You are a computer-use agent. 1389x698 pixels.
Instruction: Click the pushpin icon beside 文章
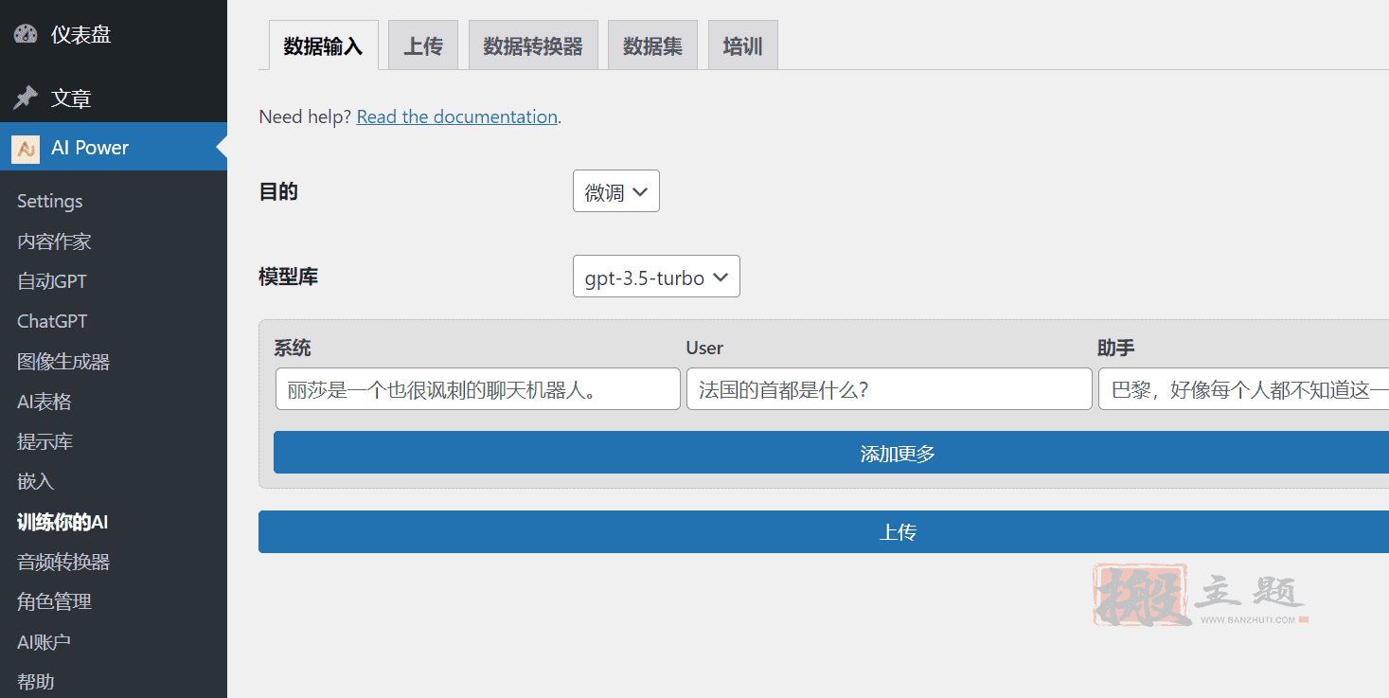tap(26, 98)
